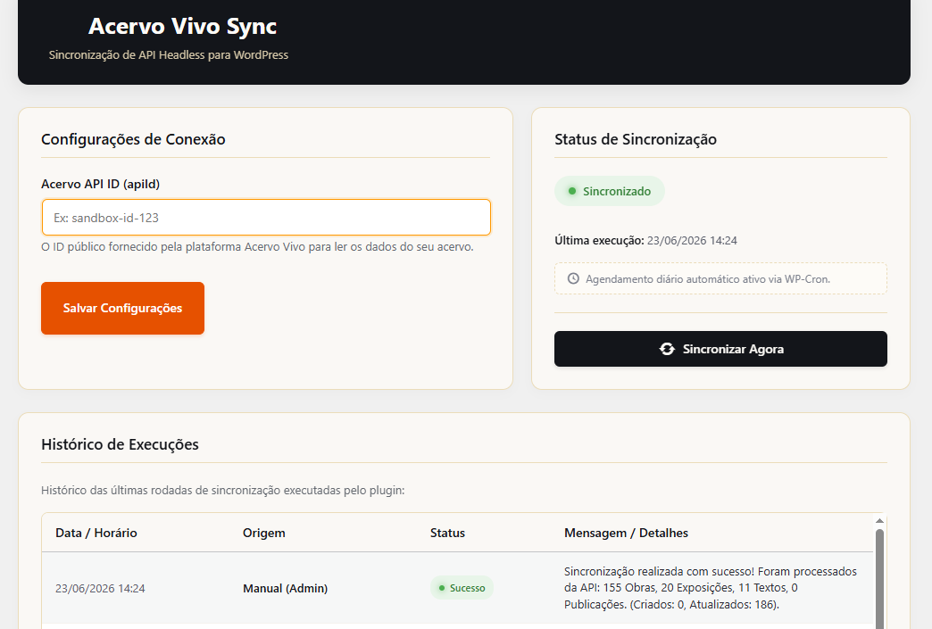
Task: Click the Manual (Admin) origin cell
Action: [286, 588]
